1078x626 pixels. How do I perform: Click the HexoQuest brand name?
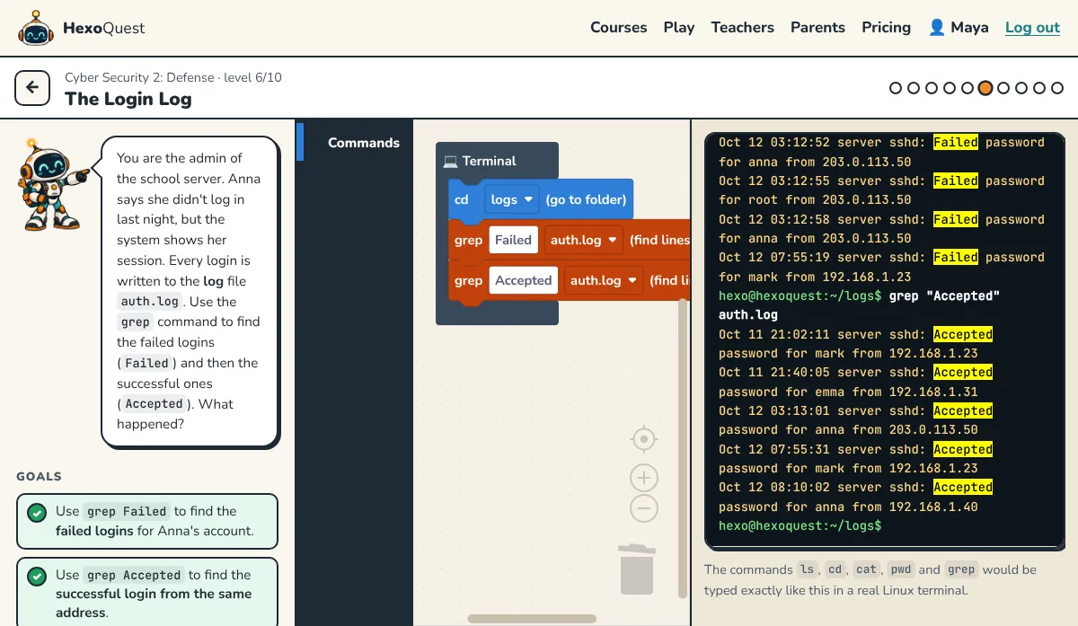click(103, 28)
